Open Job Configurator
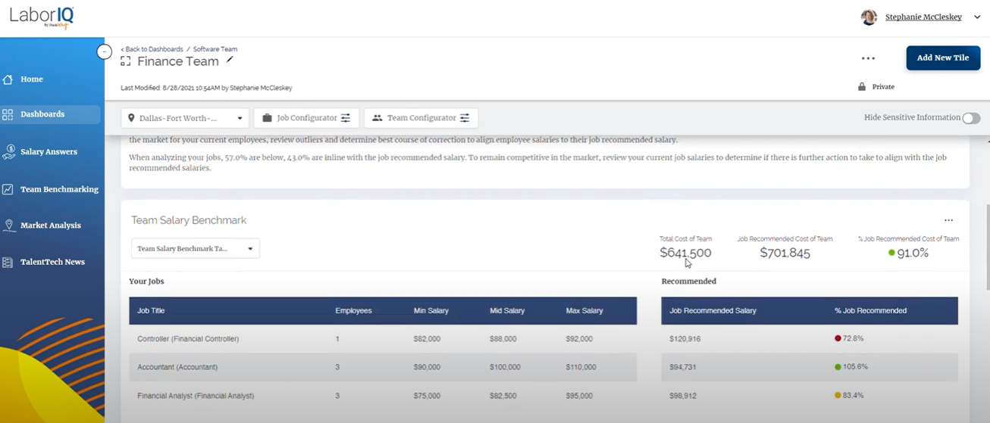Viewport: 990px width, 423px height. [x=306, y=118]
